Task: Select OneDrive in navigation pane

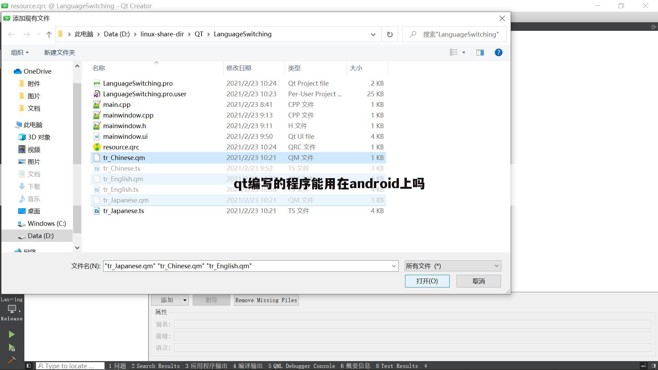Action: pos(37,71)
